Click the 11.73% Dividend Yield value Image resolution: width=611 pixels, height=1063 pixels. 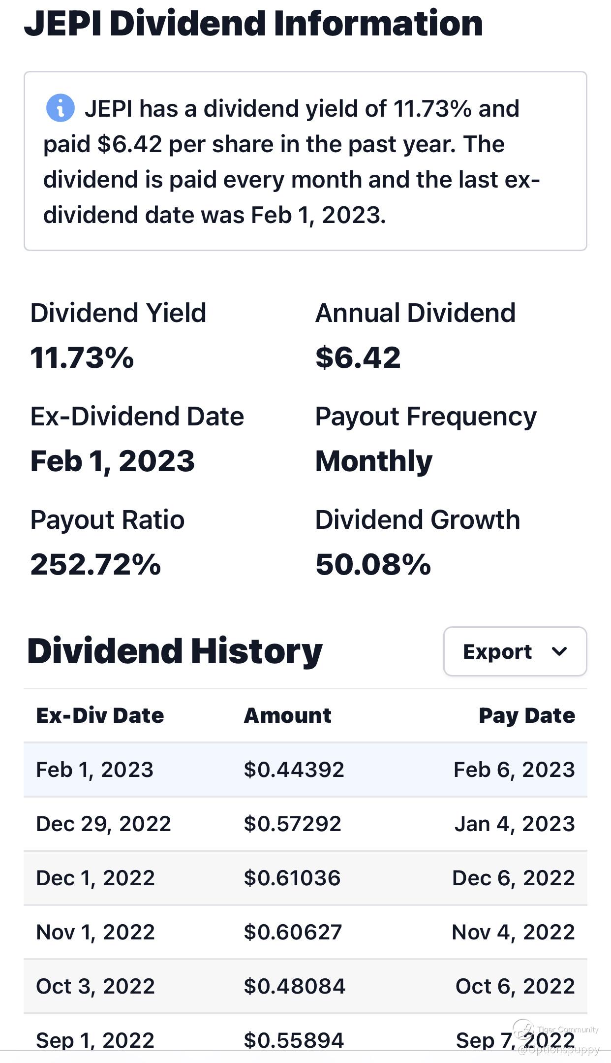tap(82, 357)
